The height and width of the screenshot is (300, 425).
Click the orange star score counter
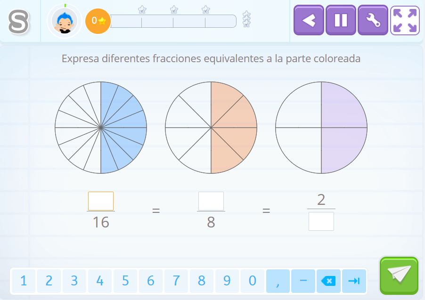(98, 21)
